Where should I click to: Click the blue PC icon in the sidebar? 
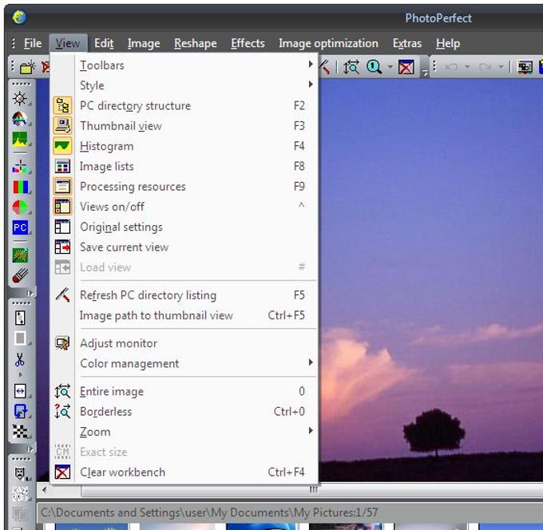[20, 227]
